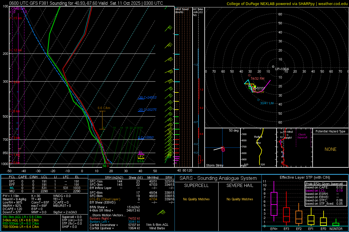Click the Corfidi Upshear row label

click(102, 228)
